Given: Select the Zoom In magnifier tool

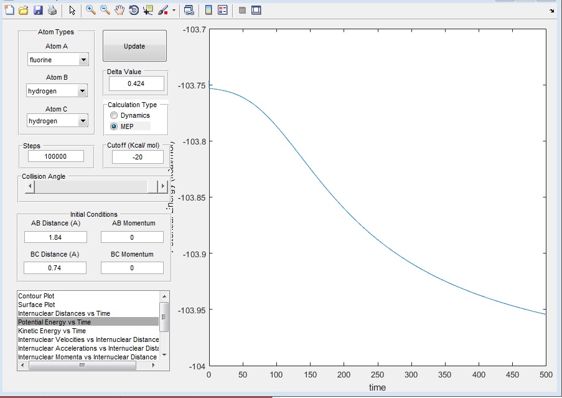Looking at the screenshot, I should pyautogui.click(x=91, y=11).
